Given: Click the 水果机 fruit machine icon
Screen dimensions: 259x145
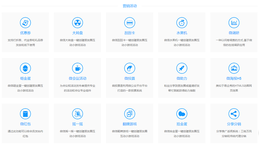Looking at the screenshot, I should click(182, 23).
